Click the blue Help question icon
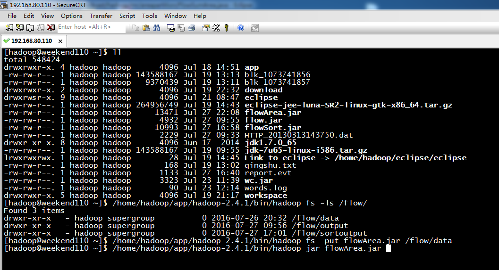 click(241, 28)
